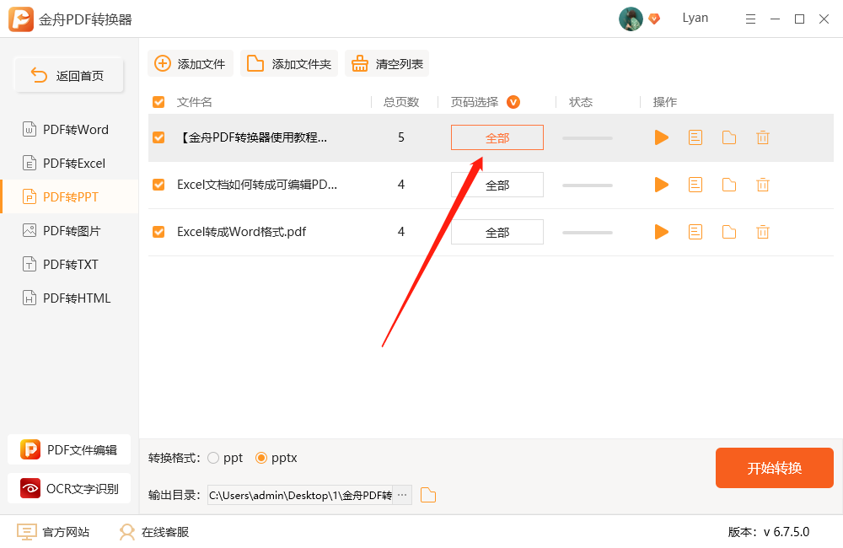Contact 在线客服 support link
Viewport: 843px width, 548px height.
154,532
